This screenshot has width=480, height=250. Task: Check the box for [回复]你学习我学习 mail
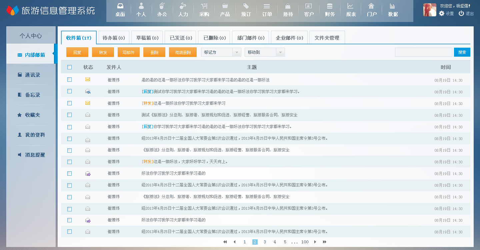pos(69,127)
